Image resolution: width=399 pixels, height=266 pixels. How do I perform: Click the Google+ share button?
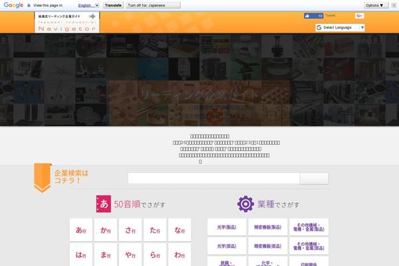point(359,16)
